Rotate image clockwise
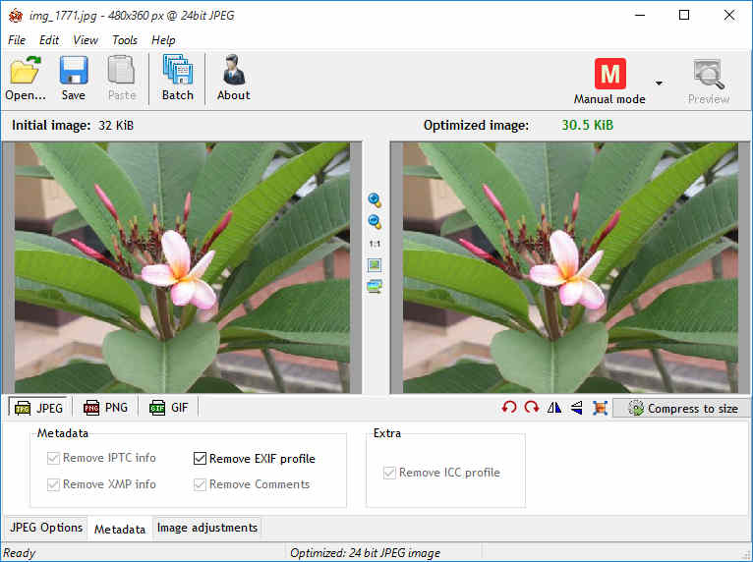Screen dimensions: 753x562 (x=532, y=408)
